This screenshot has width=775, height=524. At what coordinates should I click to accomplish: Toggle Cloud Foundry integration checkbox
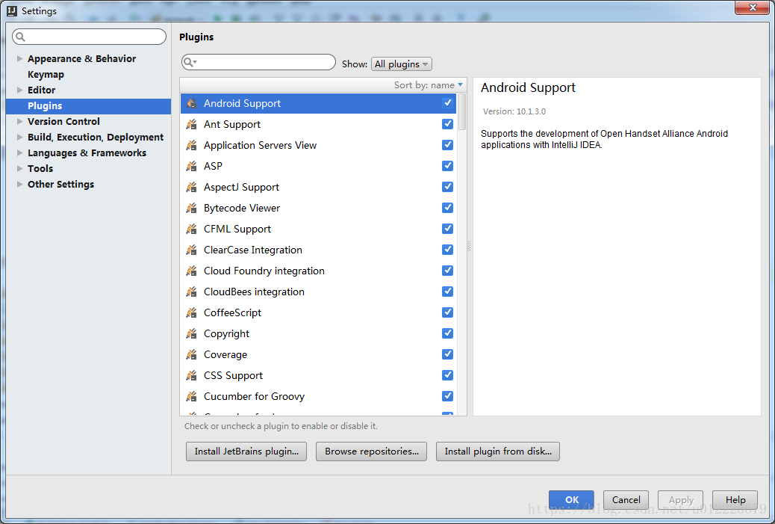click(x=447, y=270)
